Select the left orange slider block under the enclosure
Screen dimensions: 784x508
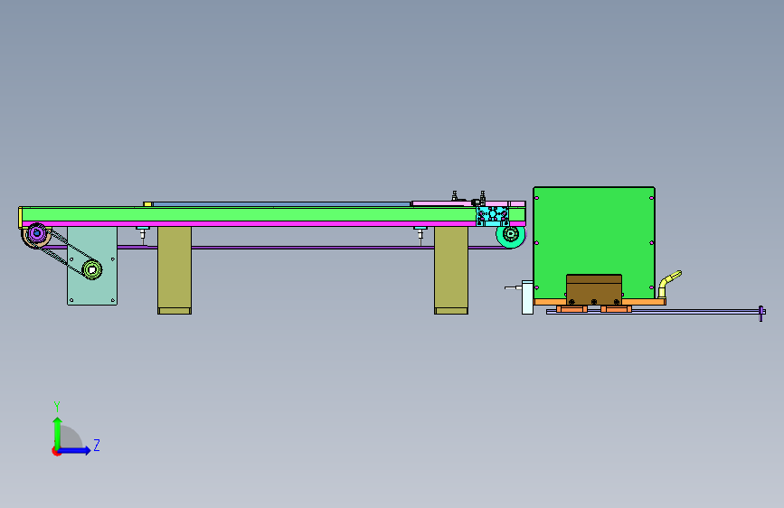(571, 309)
